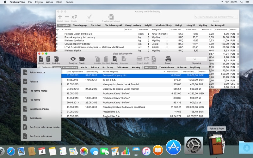Select the k8 Sp. z o.o. document row
253x158 pixels.
point(135,80)
